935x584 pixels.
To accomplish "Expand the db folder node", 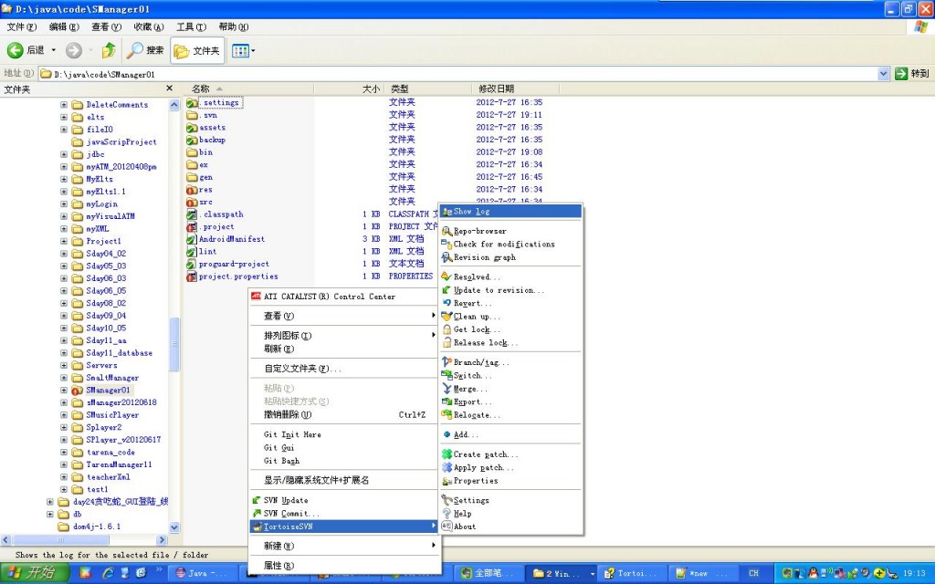I will coord(50,515).
